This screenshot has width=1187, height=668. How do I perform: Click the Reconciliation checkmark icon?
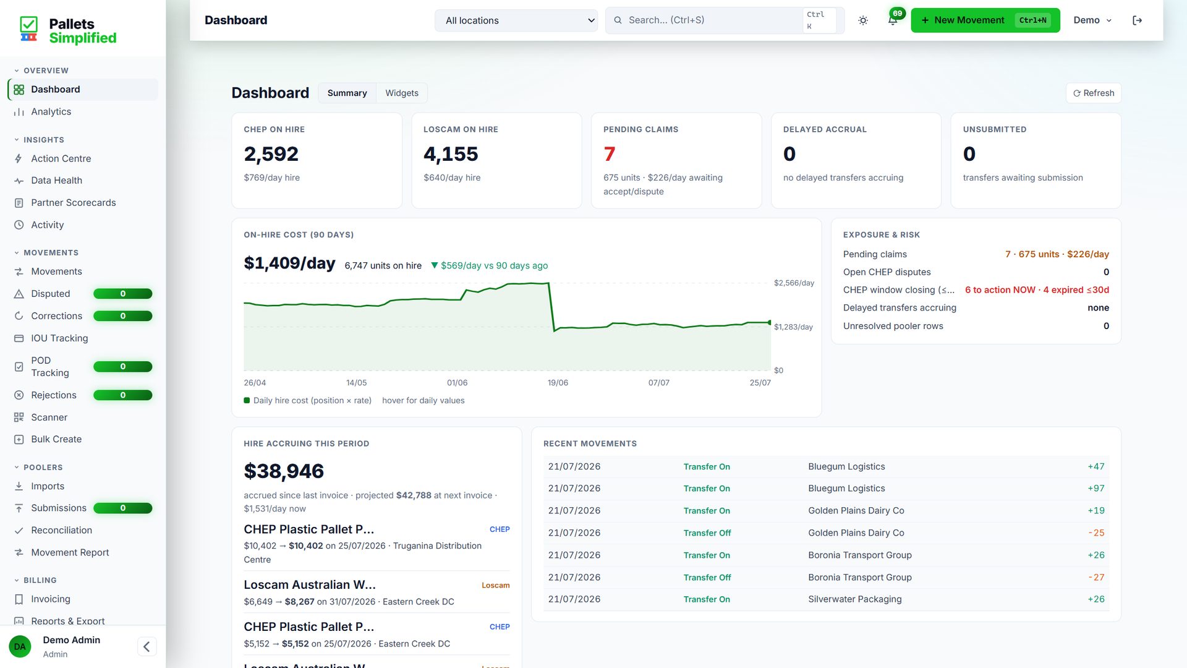pos(19,531)
